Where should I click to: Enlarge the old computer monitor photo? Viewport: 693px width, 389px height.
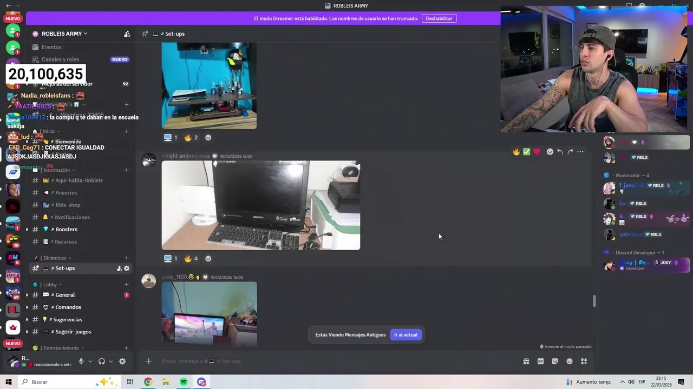261,205
